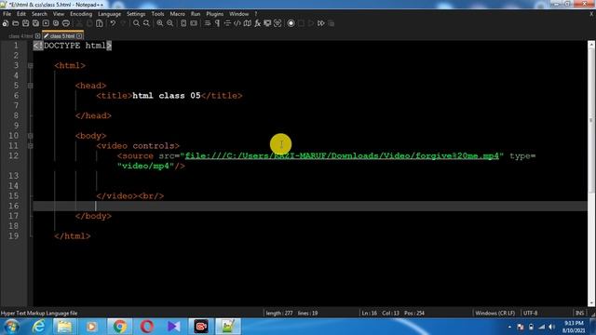Click the Open file toolbar icon

[x=16, y=23]
